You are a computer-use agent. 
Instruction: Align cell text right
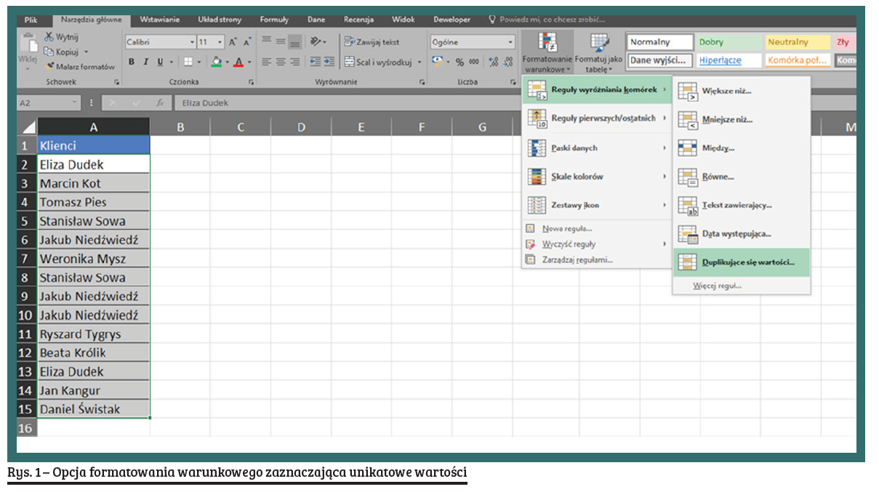coord(294,62)
